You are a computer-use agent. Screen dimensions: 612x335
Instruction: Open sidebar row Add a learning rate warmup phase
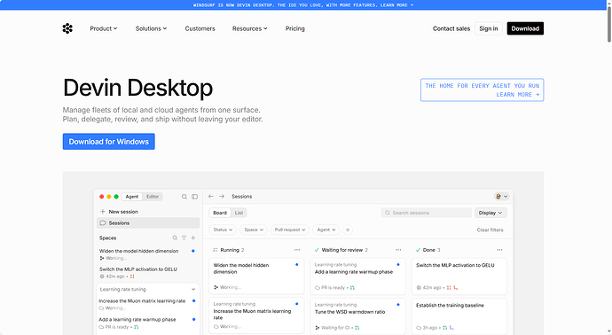tap(147, 323)
